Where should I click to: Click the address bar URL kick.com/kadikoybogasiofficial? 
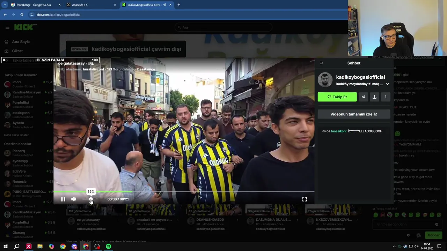pos(58,15)
